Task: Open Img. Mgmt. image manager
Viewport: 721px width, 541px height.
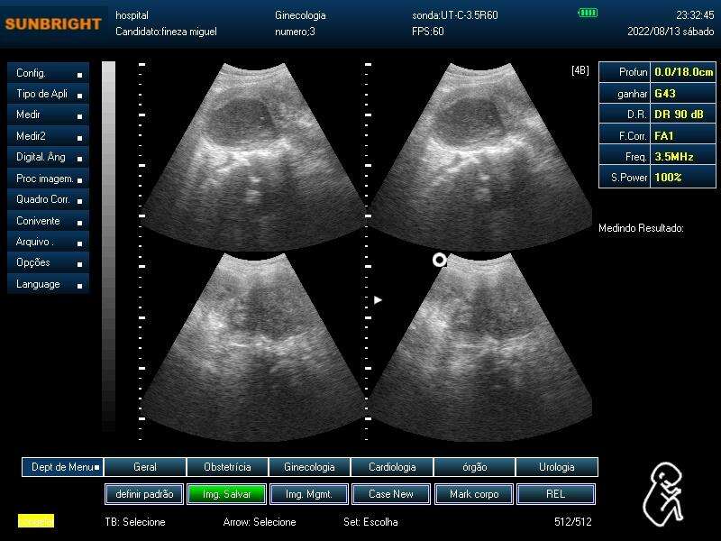Action: point(309,494)
